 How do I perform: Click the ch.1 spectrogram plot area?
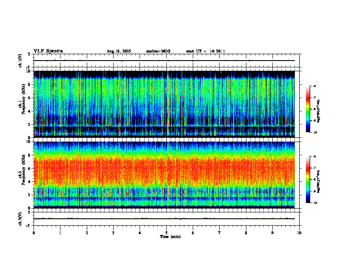point(164,104)
